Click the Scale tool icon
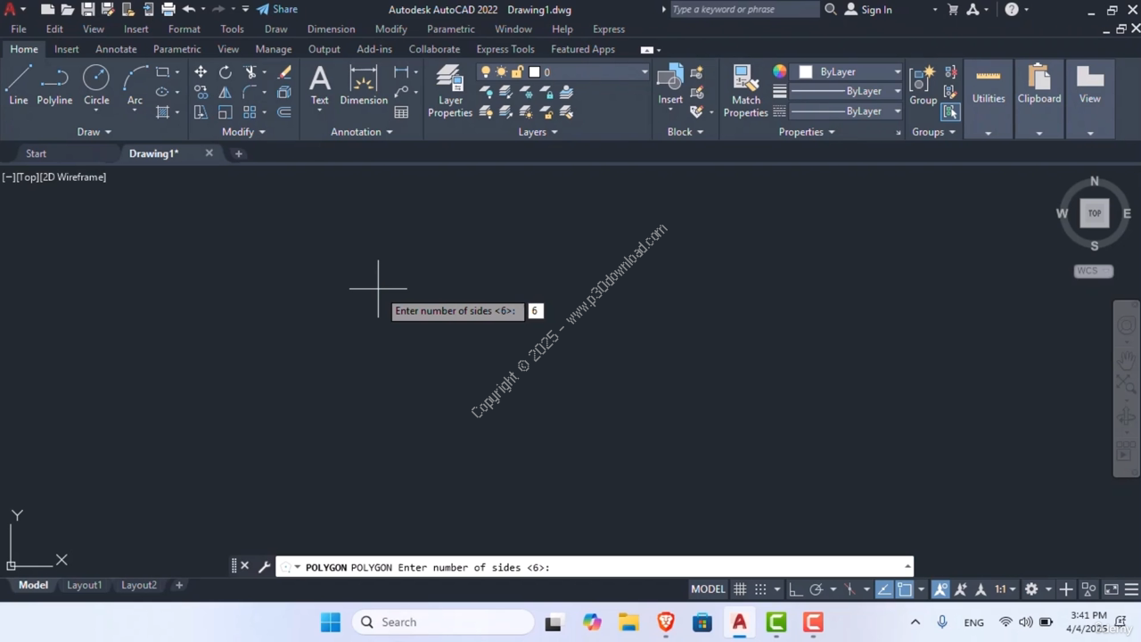 [x=226, y=112]
